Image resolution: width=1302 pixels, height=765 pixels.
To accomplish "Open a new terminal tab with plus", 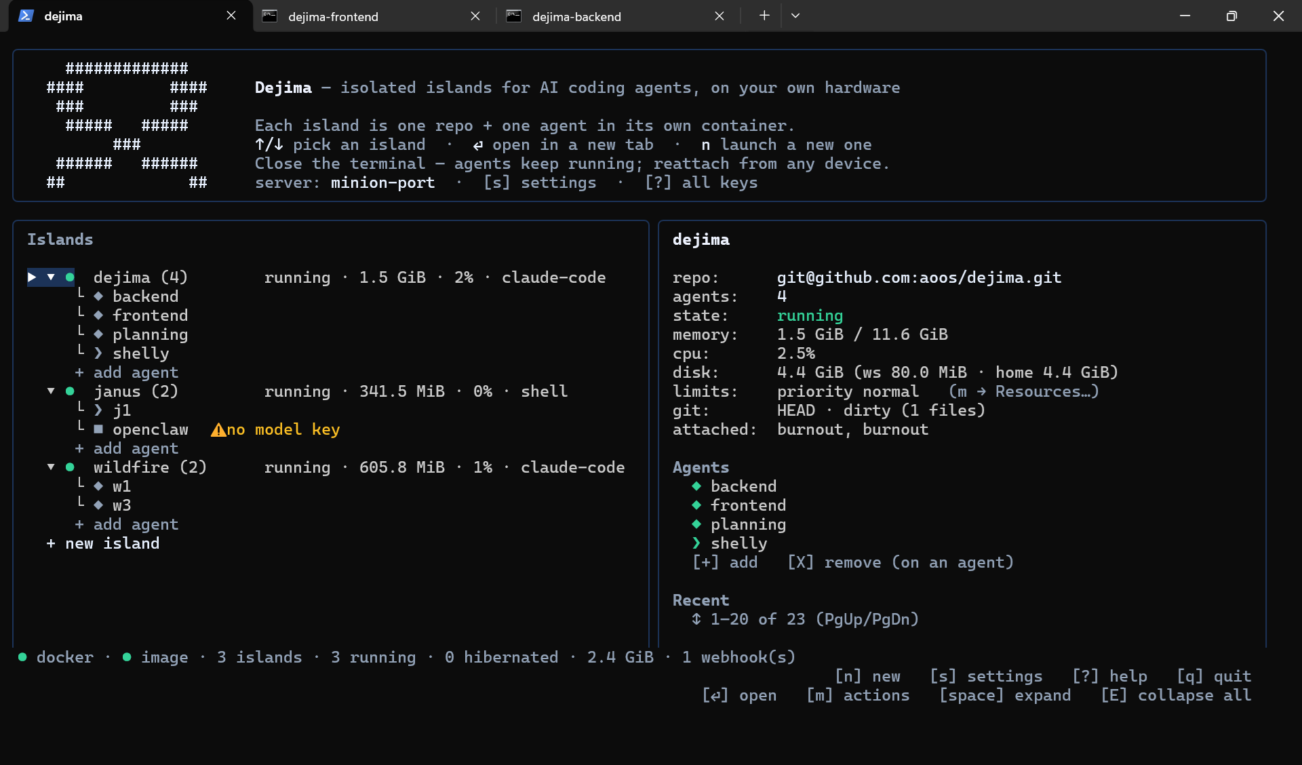I will tap(764, 16).
